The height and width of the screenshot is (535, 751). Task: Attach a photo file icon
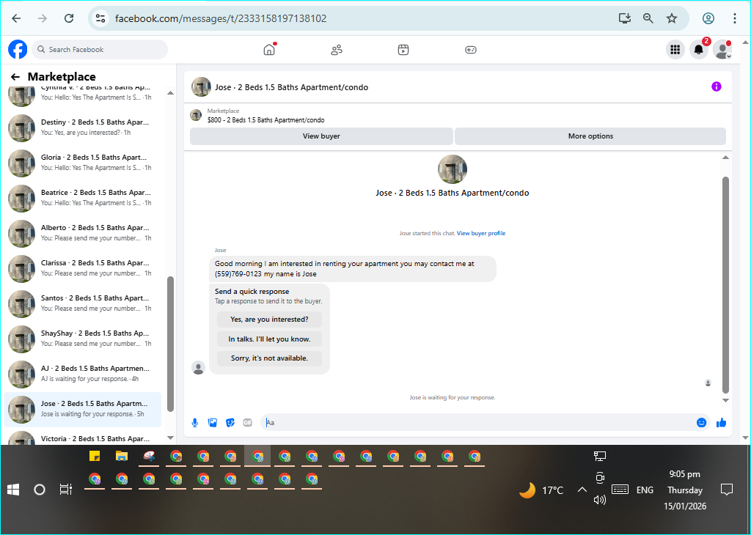click(213, 423)
